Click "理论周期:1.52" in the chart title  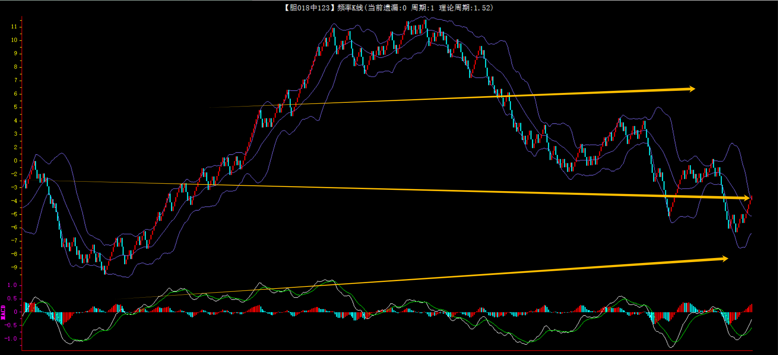[x=465, y=7]
